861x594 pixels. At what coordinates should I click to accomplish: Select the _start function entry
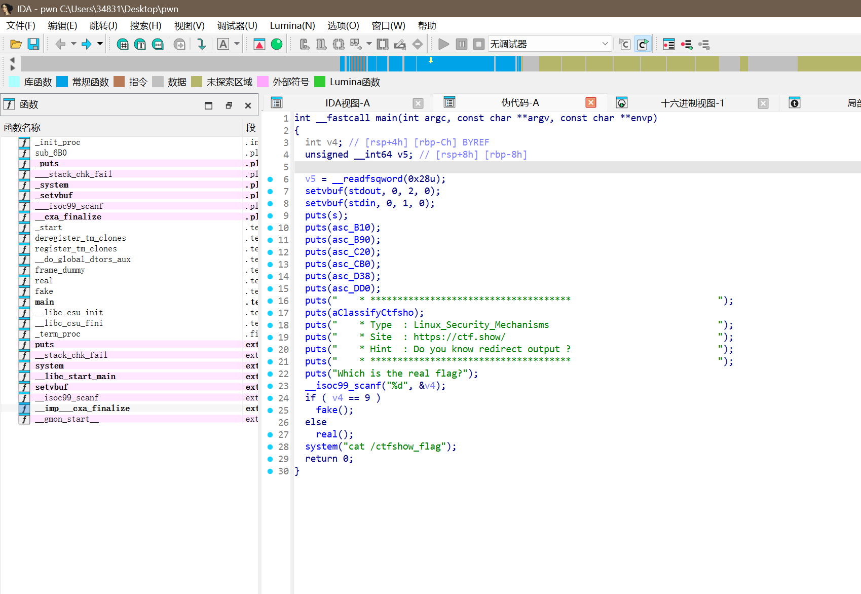coord(48,228)
